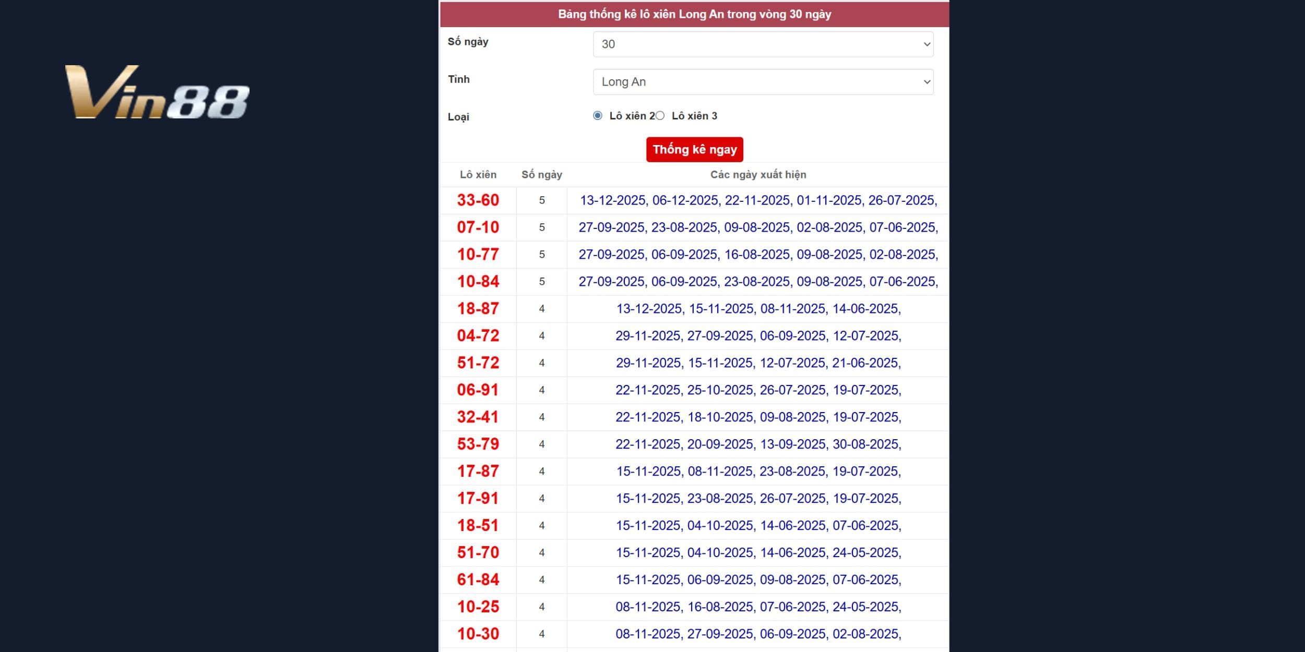The height and width of the screenshot is (652, 1305).
Task: Click the 51-72 lô xiên pair
Action: [x=478, y=363]
